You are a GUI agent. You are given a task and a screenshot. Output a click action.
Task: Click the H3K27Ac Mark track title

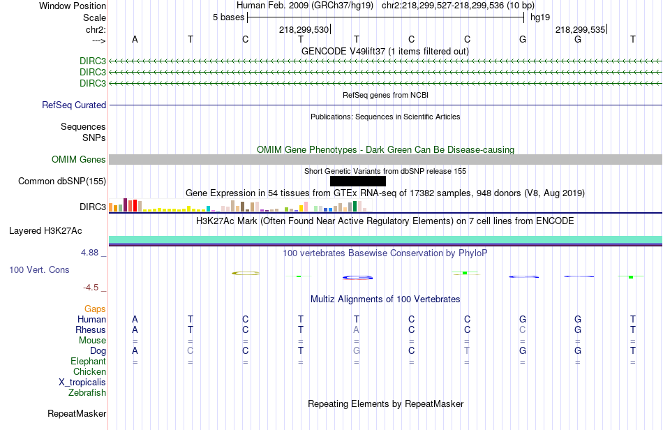point(385,221)
